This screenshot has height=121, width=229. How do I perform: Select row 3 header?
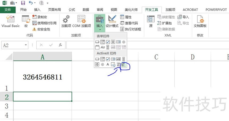coord(7,106)
